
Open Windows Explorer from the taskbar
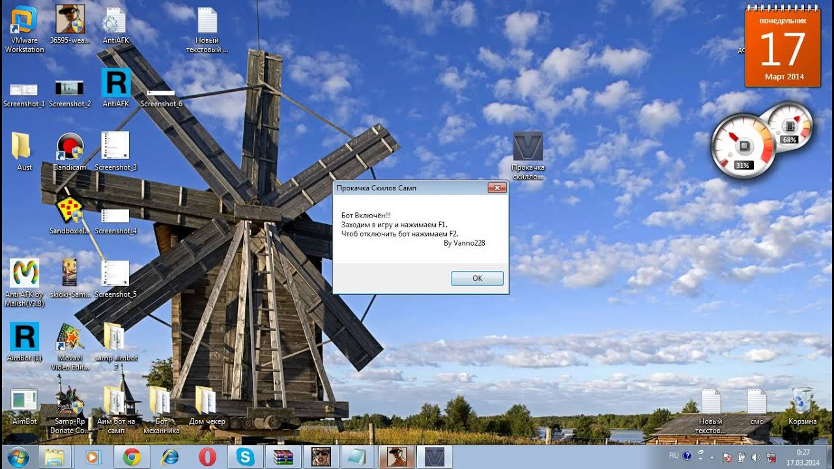point(55,457)
